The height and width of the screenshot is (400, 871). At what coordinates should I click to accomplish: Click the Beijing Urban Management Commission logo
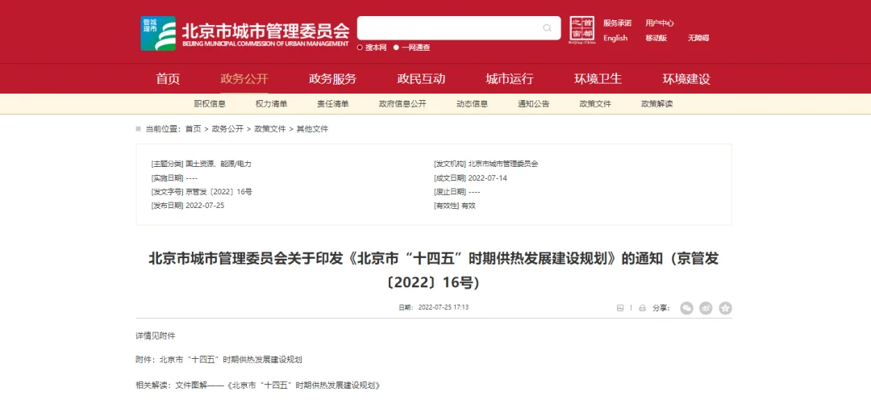158,33
